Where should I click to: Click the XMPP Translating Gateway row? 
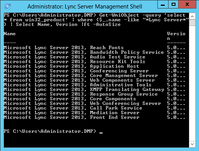coord(94,89)
